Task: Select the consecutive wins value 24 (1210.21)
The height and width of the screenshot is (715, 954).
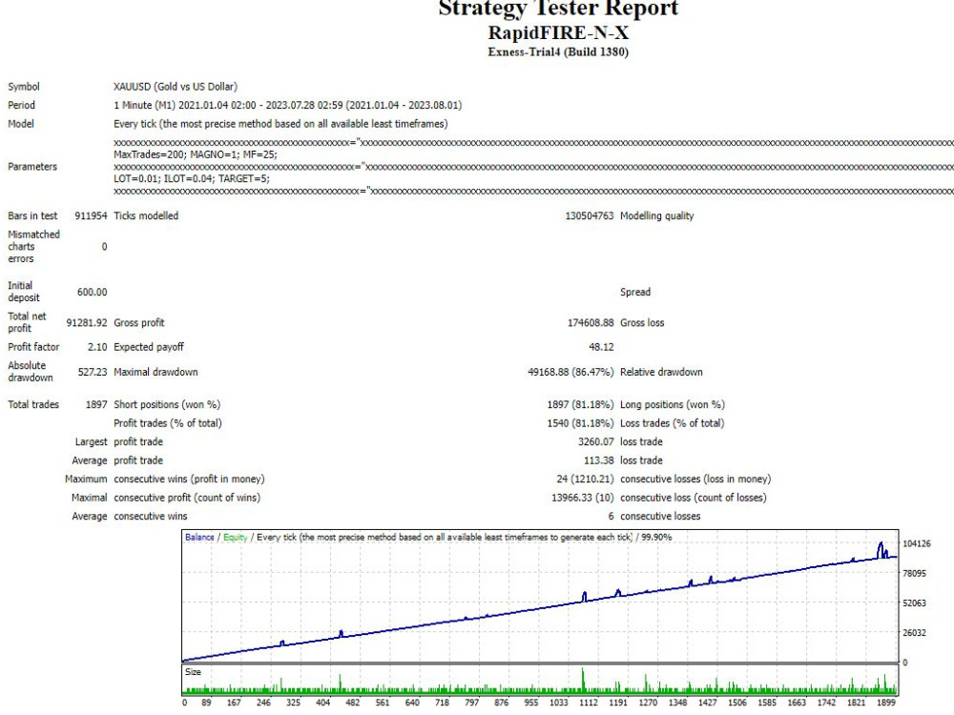Action: point(585,480)
